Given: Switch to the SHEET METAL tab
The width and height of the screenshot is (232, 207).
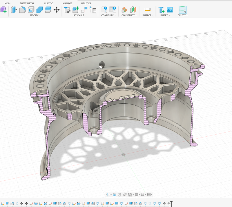Looking at the screenshot, I should click(x=27, y=3).
